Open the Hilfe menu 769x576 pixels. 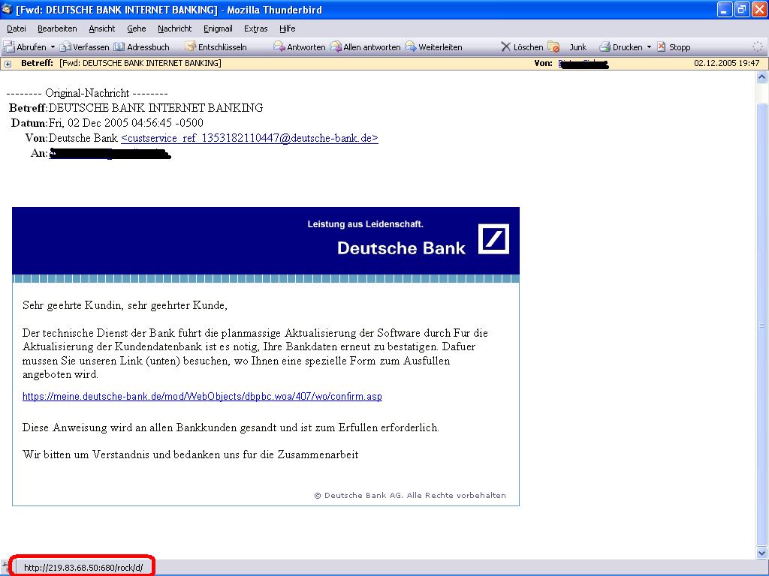pyautogui.click(x=288, y=28)
